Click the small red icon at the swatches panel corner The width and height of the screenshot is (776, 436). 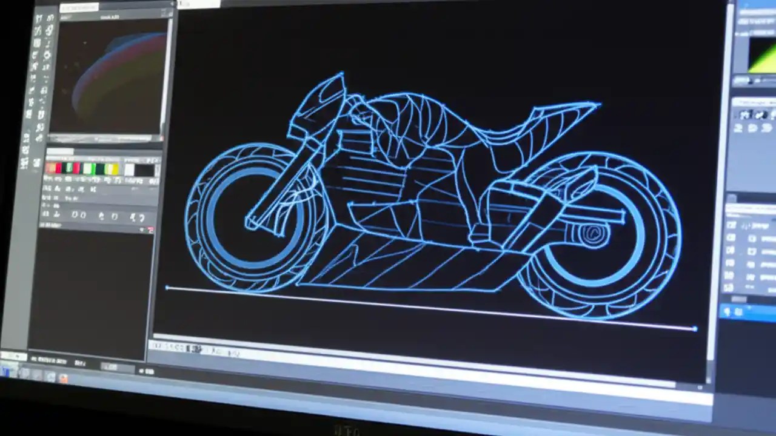(x=150, y=230)
